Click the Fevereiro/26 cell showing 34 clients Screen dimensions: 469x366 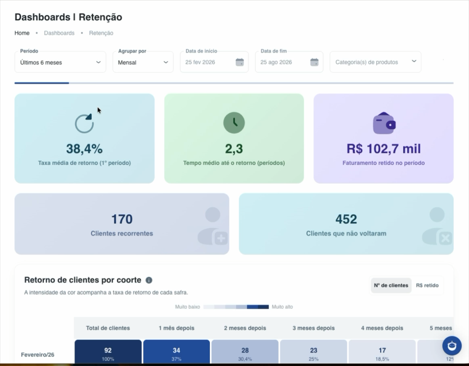click(176, 353)
